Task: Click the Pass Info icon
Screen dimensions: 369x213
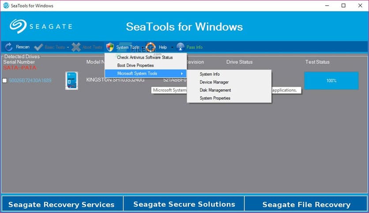Action: point(181,47)
